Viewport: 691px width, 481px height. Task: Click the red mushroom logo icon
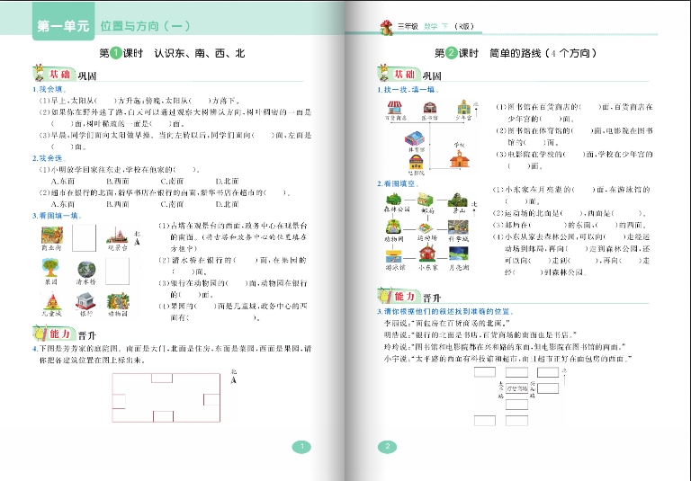tap(385, 25)
